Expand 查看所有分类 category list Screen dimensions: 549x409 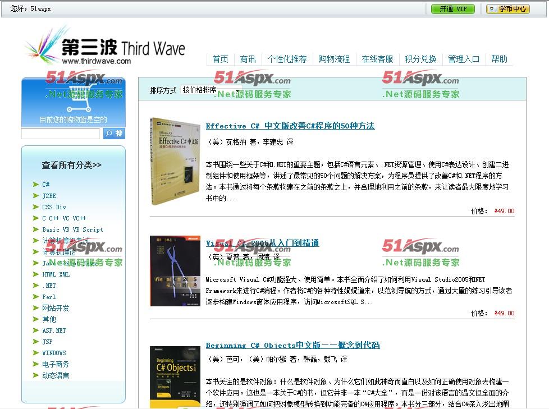click(x=72, y=165)
